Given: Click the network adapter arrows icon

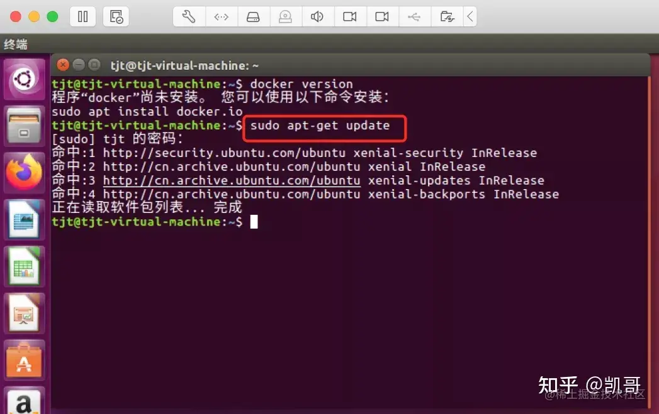Looking at the screenshot, I should pyautogui.click(x=221, y=17).
